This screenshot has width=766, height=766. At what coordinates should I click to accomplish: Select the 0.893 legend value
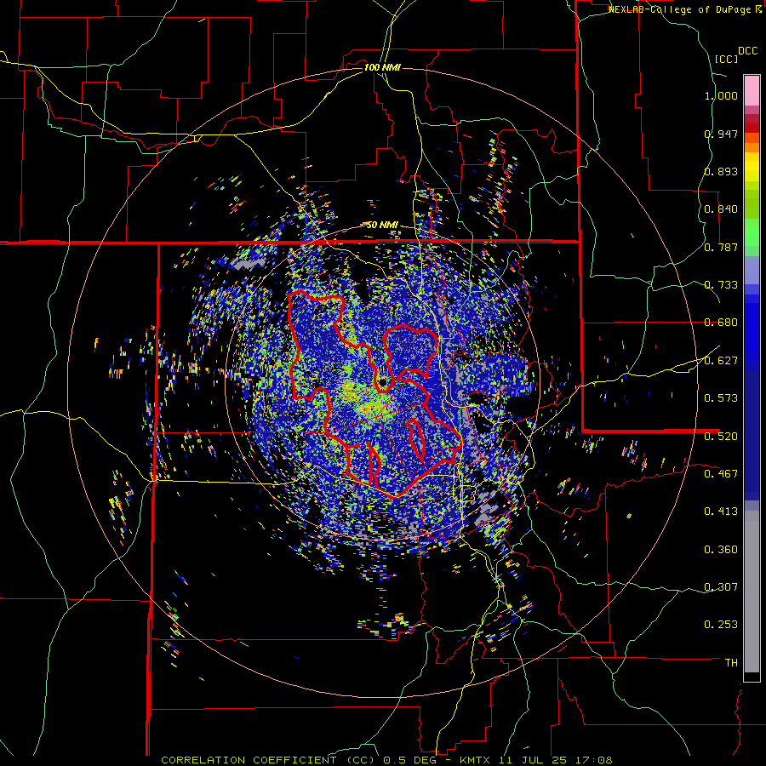(721, 171)
